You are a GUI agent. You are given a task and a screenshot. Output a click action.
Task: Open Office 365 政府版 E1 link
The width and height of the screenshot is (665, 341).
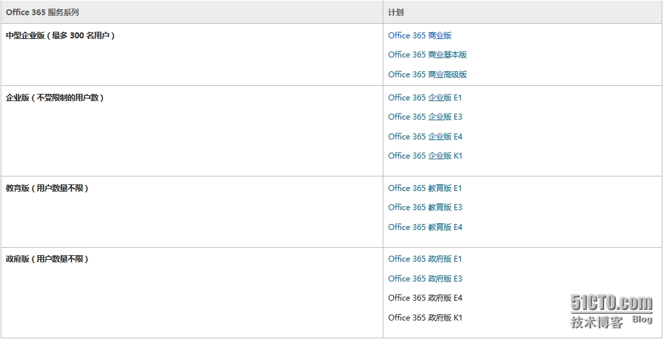tap(425, 259)
